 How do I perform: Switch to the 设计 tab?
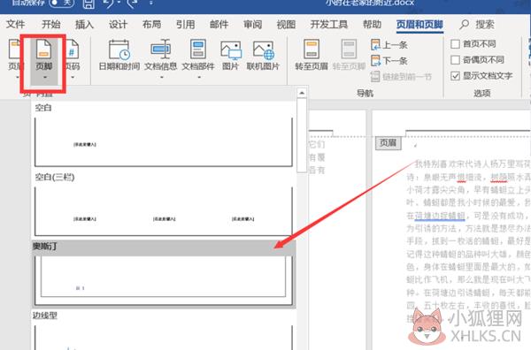(x=118, y=25)
